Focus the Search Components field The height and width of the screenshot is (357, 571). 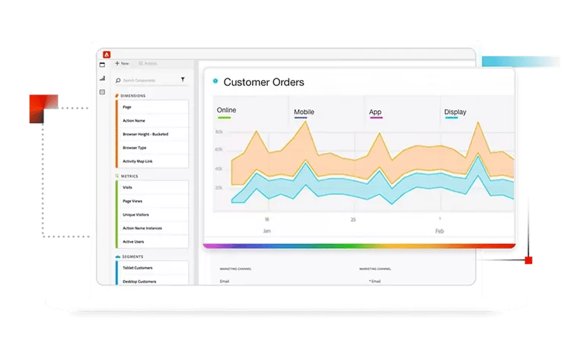tap(152, 80)
